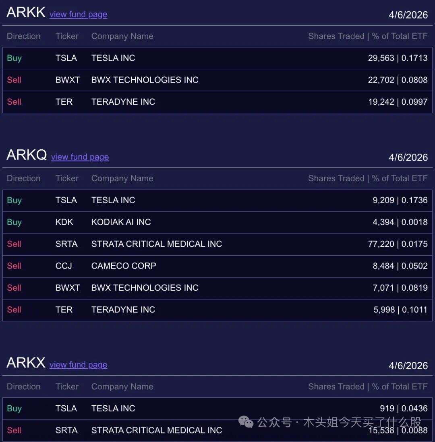Image resolution: width=435 pixels, height=442 pixels.
Task: Click the Buy label in the KODIAK row
Action: tap(14, 222)
